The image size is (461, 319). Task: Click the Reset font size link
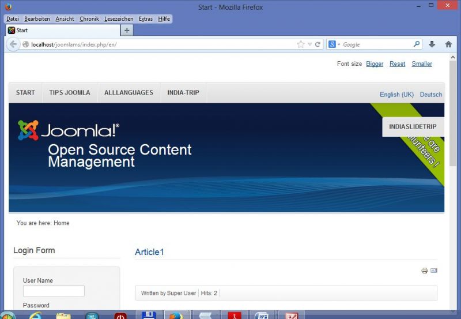pos(397,63)
